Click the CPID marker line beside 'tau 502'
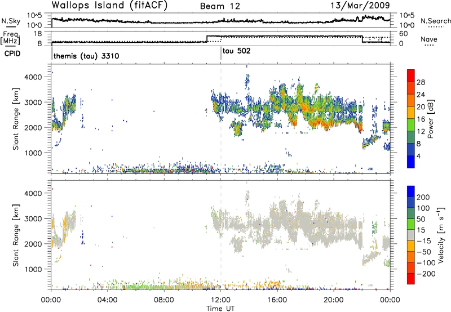 [x=221, y=53]
